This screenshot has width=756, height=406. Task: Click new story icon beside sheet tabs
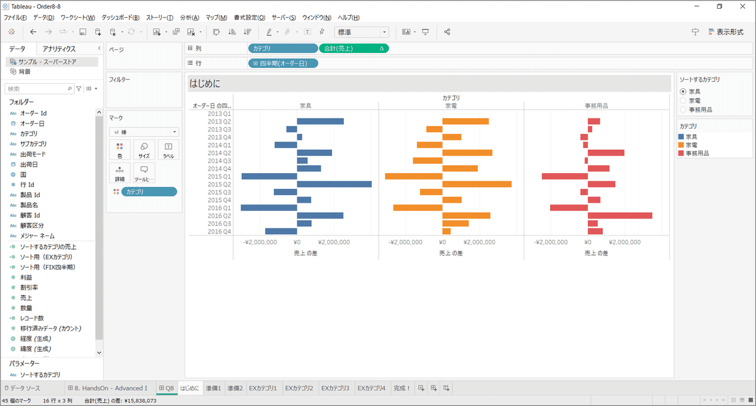[446, 388]
